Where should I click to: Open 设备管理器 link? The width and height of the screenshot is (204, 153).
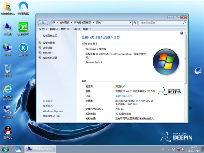(x=49, y=43)
